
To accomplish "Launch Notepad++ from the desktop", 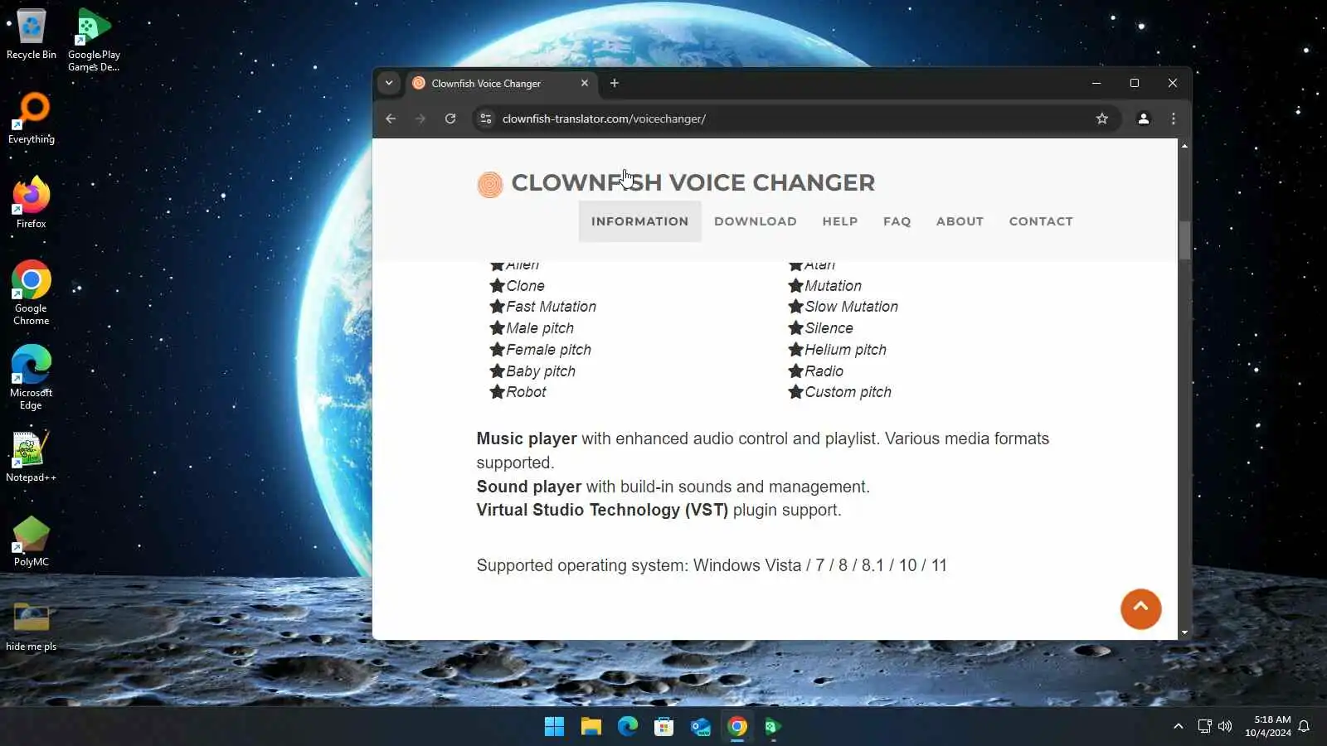I will click(x=32, y=457).
